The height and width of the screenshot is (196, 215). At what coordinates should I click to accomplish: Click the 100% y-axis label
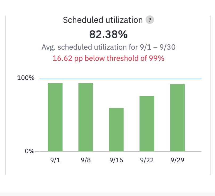(26, 78)
